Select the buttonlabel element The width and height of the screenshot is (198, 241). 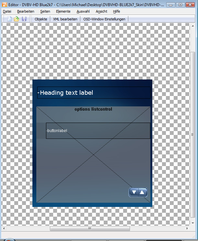click(98, 131)
